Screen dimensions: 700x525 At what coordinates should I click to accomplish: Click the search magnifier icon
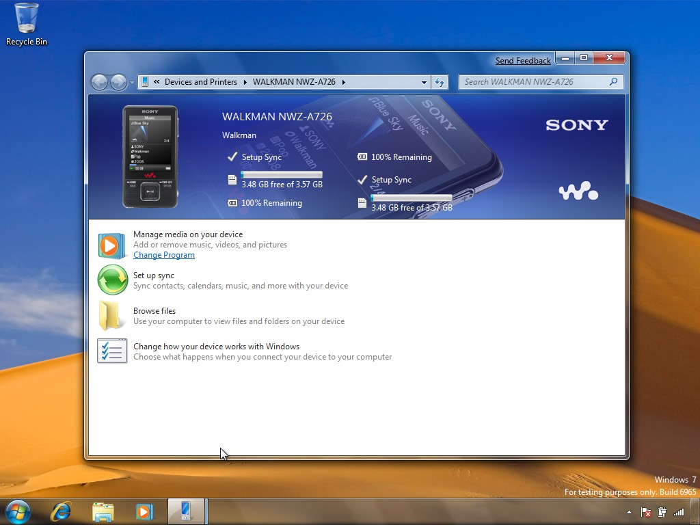pos(613,82)
